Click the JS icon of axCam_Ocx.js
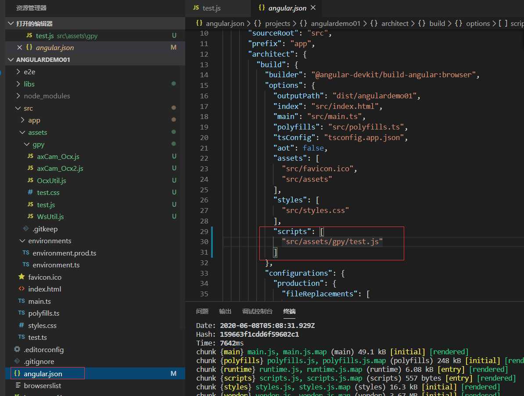 point(30,156)
